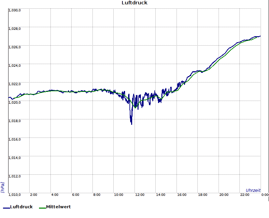Click the blue Luftdruck legend swatch

point(6,208)
